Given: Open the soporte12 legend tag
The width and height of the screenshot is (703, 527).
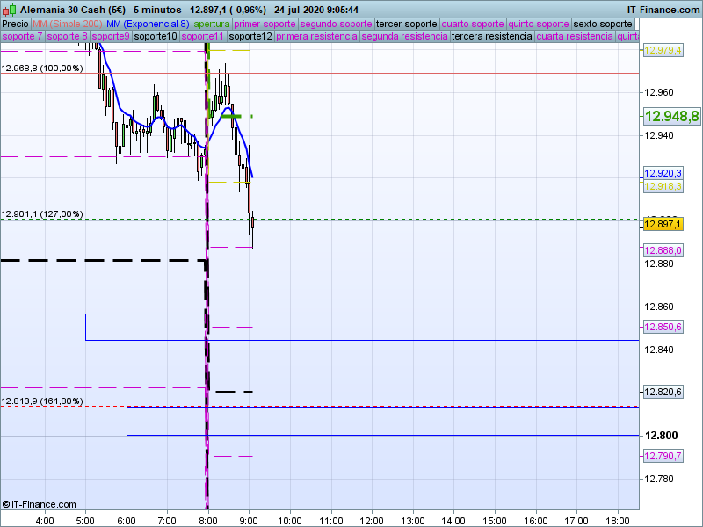Looking at the screenshot, I should pyautogui.click(x=250, y=36).
